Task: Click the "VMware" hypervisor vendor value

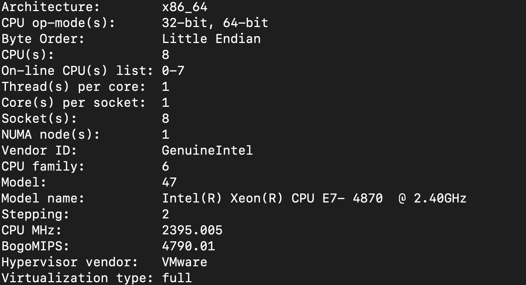Action: (x=184, y=262)
